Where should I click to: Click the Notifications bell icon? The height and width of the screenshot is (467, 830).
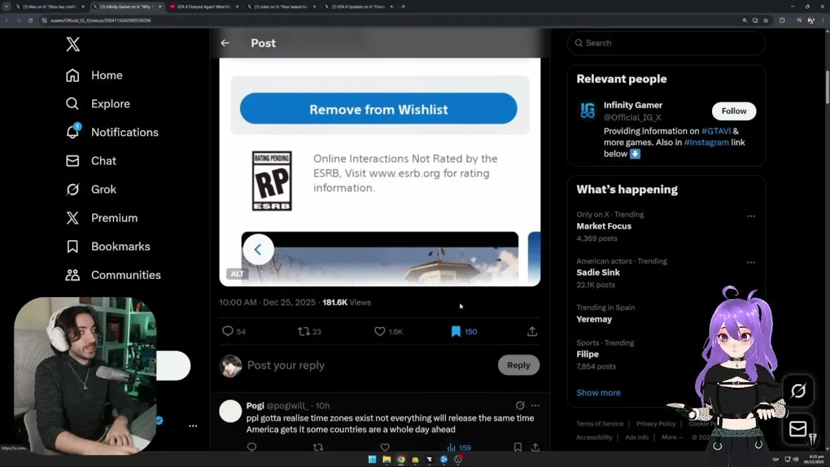pyautogui.click(x=73, y=132)
